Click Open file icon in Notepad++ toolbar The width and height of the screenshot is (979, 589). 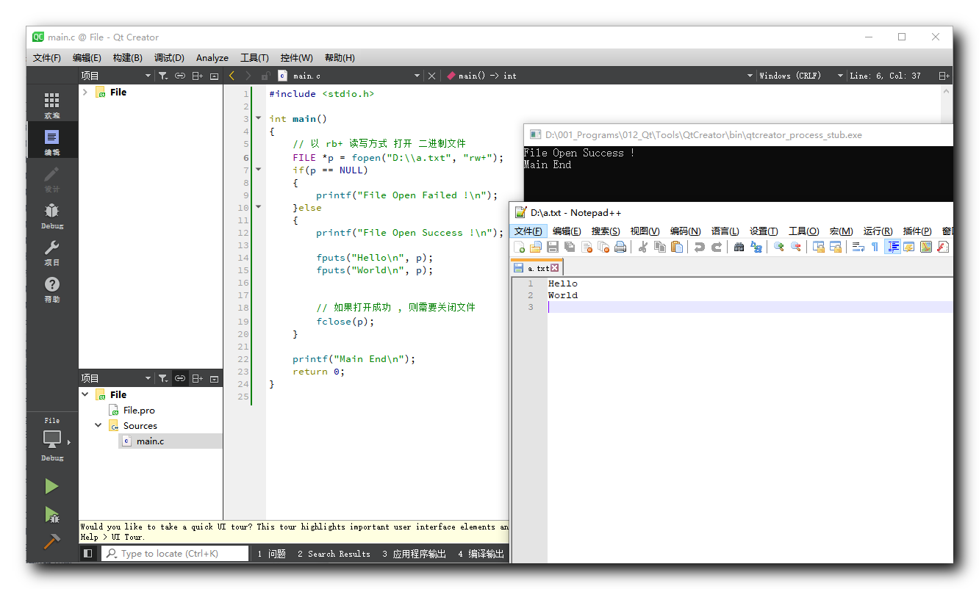[536, 247]
